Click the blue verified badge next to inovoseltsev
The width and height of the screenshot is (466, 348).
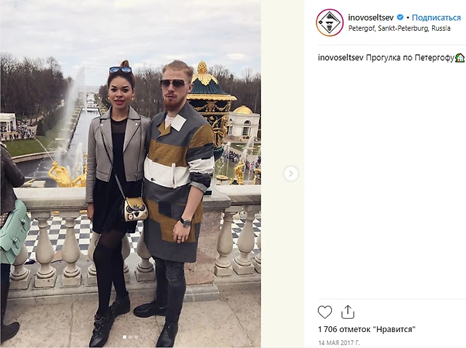tap(400, 17)
